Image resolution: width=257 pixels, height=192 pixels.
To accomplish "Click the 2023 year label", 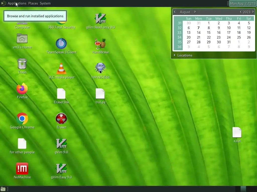I will tap(246, 12).
